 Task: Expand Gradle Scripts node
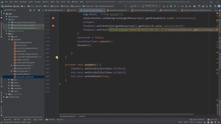(x=4, y=97)
